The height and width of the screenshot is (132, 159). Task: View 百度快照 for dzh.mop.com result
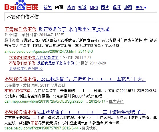click(116, 101)
